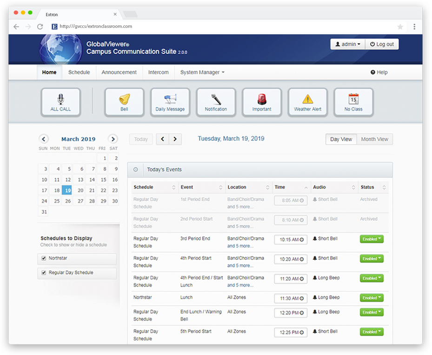Open the admin user dropdown

(x=348, y=44)
